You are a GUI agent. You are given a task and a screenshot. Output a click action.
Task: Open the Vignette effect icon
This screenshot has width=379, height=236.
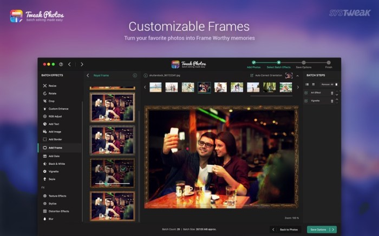point(45,171)
